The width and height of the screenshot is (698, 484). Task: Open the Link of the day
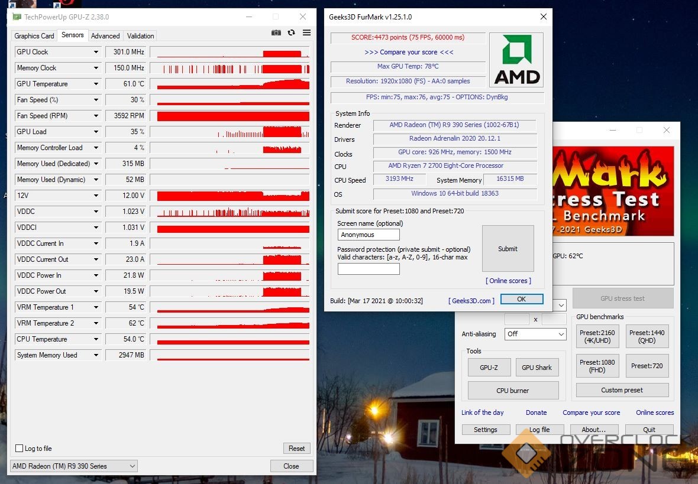pos(483,412)
